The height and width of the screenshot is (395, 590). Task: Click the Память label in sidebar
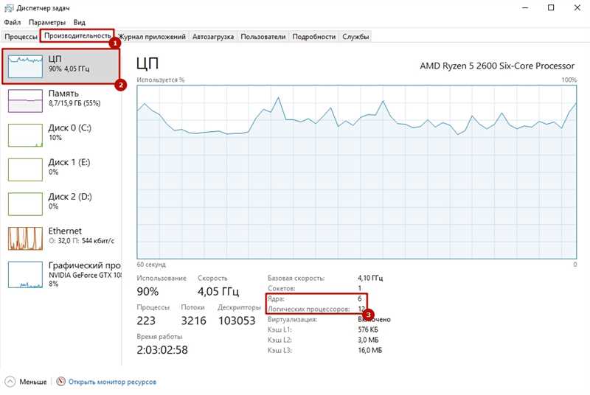[63, 94]
